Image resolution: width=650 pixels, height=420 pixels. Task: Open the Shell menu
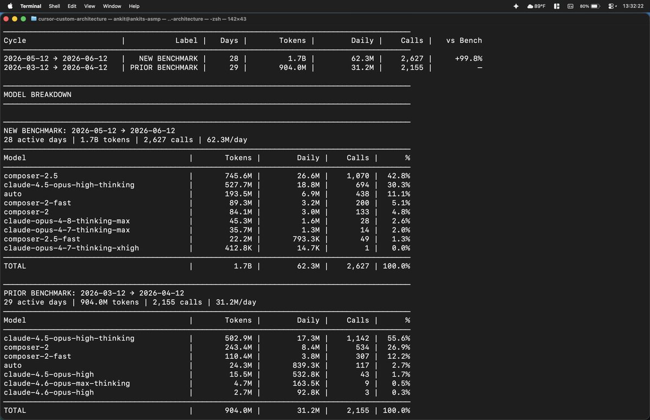[x=55, y=6]
